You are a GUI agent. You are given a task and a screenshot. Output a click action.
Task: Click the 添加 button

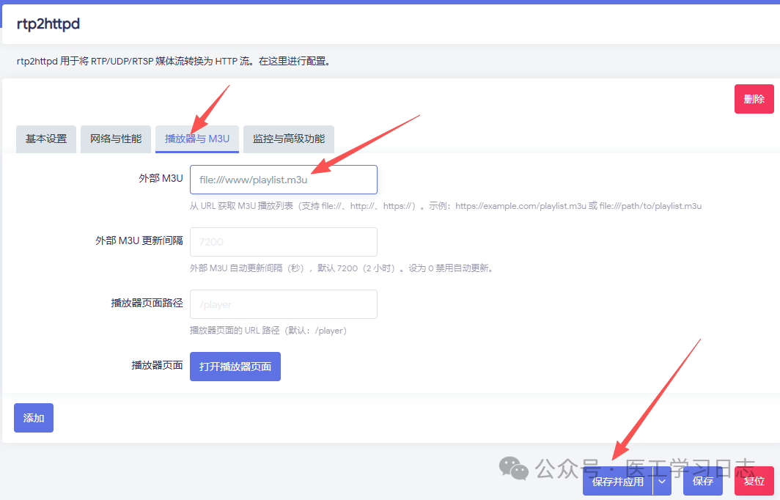[33, 417]
